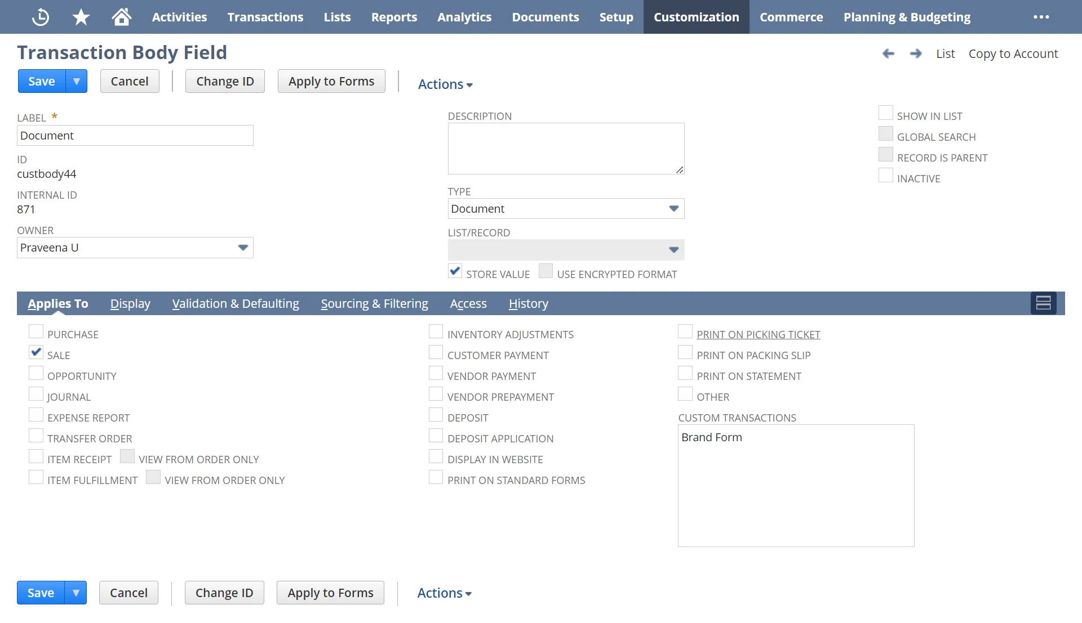Open the Shortcuts star icon

(81, 17)
